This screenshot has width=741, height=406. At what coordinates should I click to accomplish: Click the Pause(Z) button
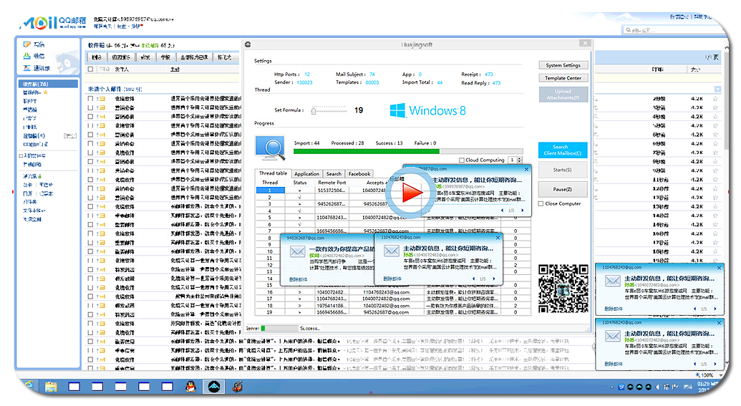562,190
